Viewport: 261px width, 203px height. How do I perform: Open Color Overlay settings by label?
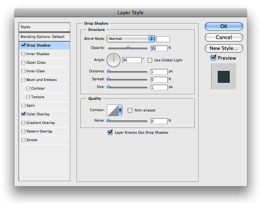point(38,114)
